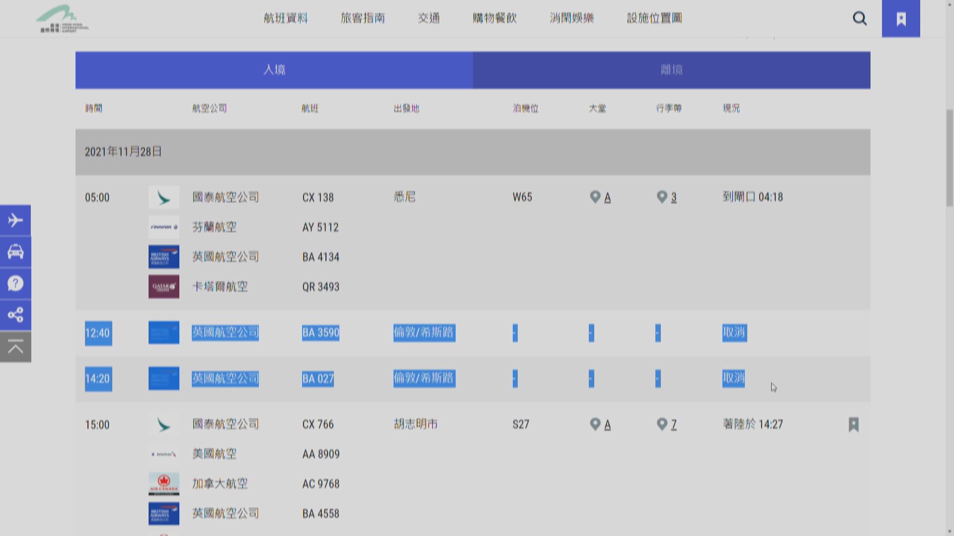Click the car transport icon in sidebar
The image size is (954, 536).
(x=15, y=252)
